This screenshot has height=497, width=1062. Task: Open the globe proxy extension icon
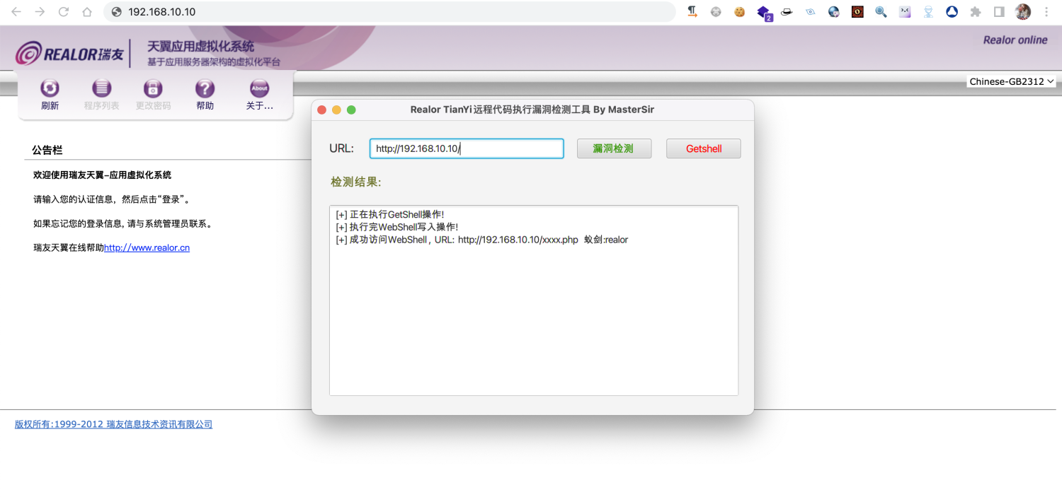[x=834, y=11]
